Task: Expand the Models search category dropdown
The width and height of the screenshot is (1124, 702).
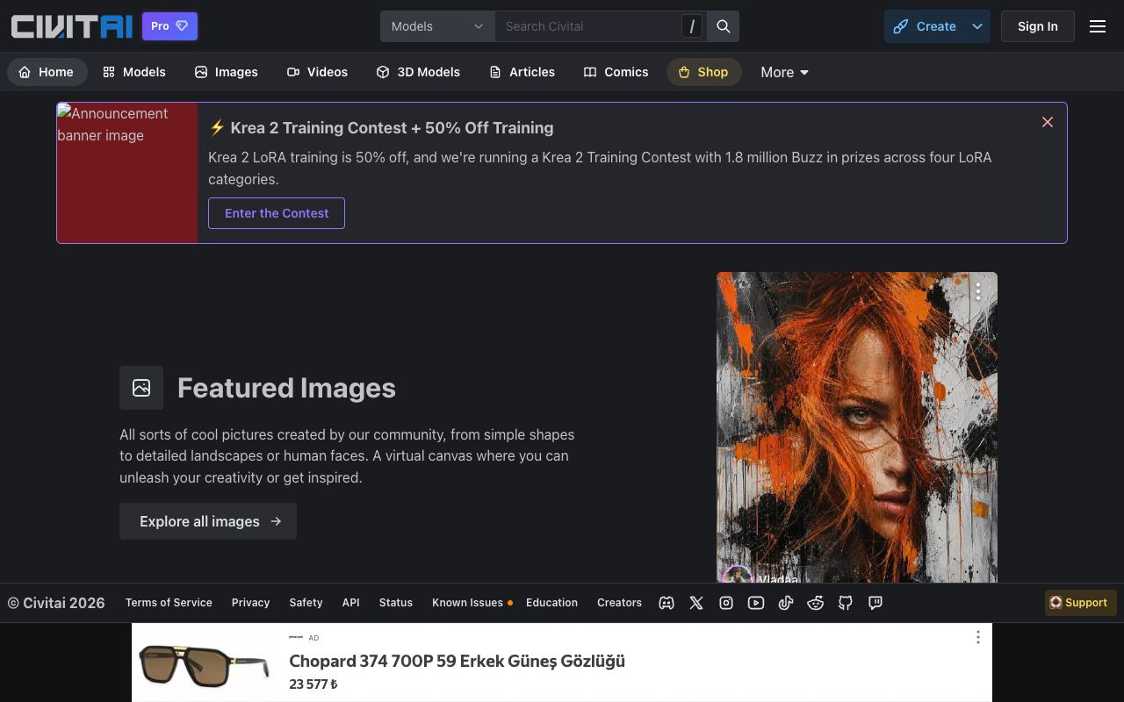Action: pyautogui.click(x=437, y=26)
